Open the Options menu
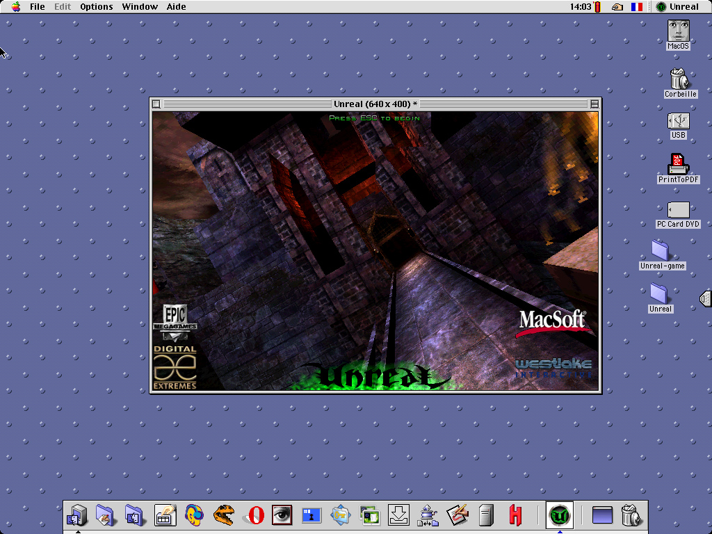 96,6
